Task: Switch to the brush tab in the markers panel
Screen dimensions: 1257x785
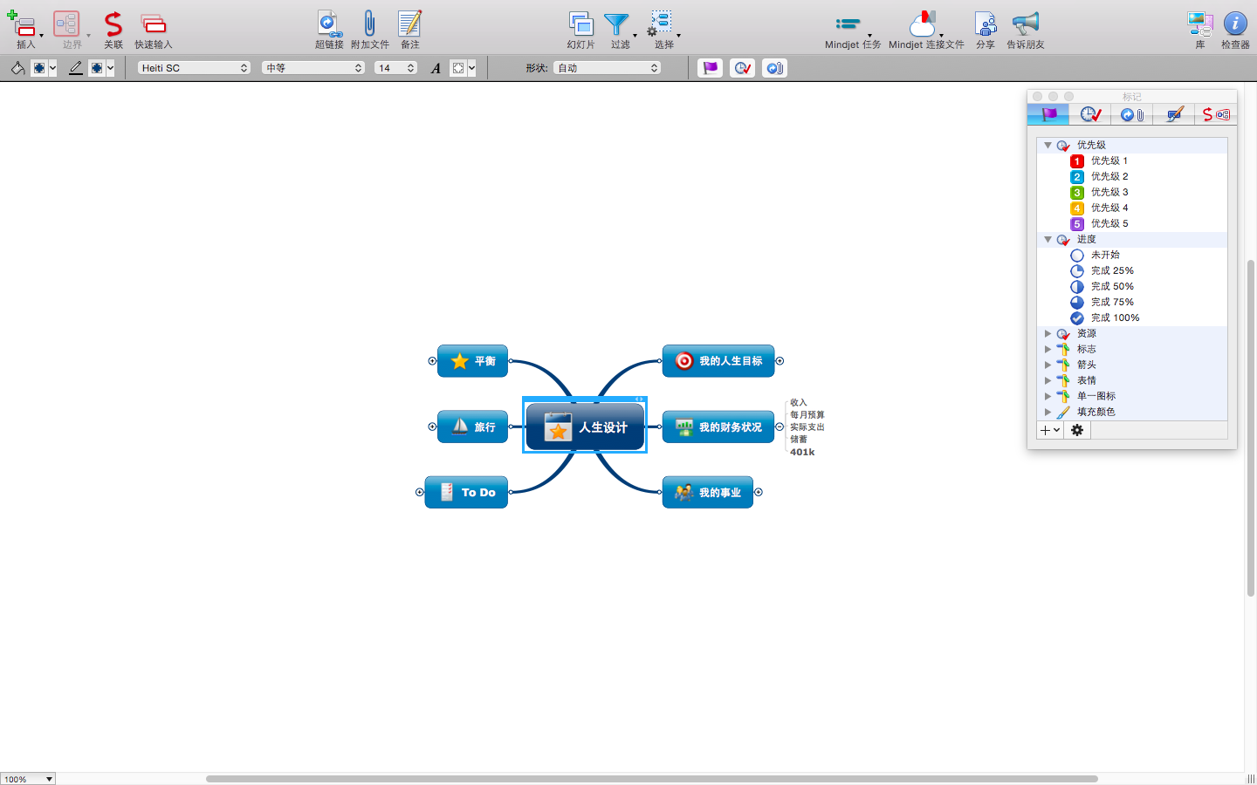Action: tap(1173, 114)
